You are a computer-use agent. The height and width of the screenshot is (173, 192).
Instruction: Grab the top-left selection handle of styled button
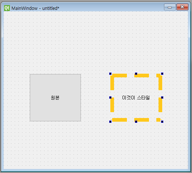[110, 74]
